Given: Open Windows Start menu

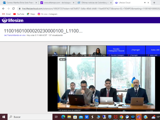Looking at the screenshot, I should pos(4,117).
